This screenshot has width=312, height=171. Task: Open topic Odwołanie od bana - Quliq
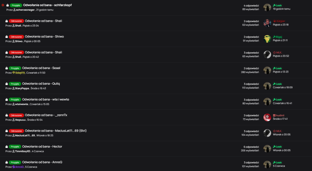click(x=41, y=84)
